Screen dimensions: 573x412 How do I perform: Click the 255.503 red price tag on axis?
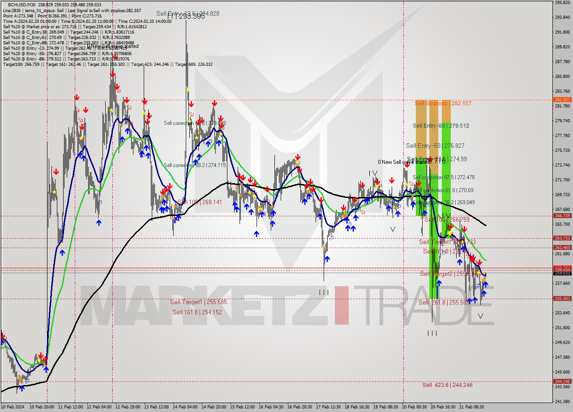(x=563, y=298)
